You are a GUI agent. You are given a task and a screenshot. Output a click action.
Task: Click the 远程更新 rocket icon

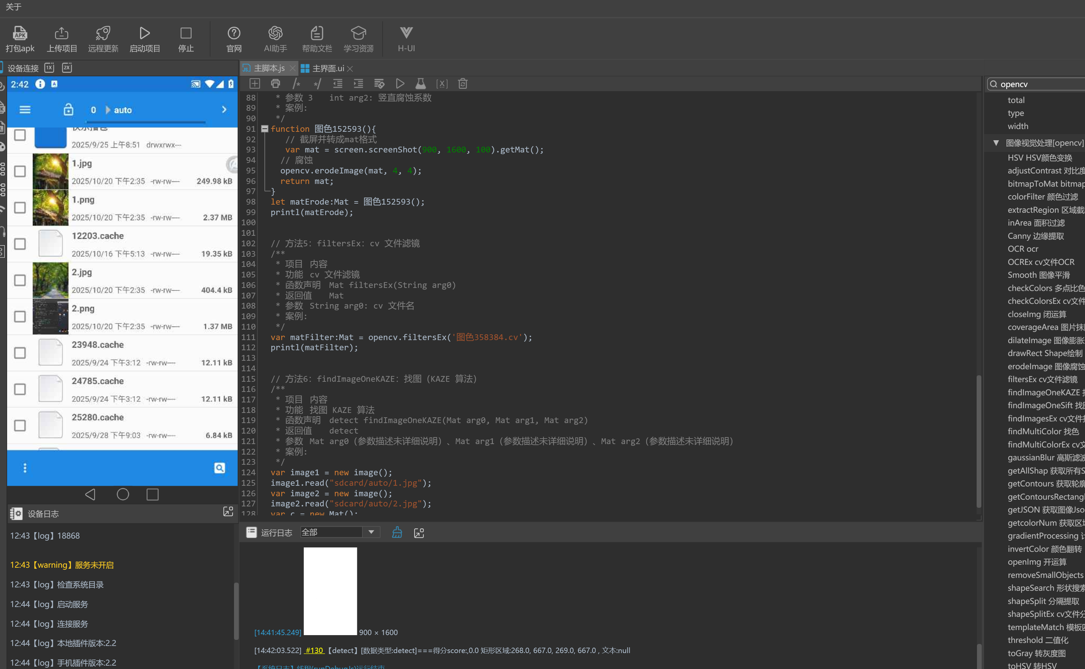click(x=103, y=33)
